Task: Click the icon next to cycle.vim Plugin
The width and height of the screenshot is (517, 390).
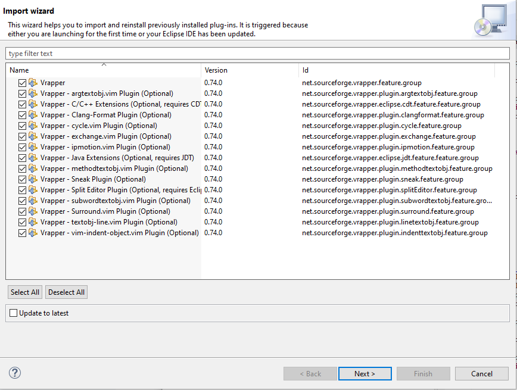Action: tap(33, 126)
